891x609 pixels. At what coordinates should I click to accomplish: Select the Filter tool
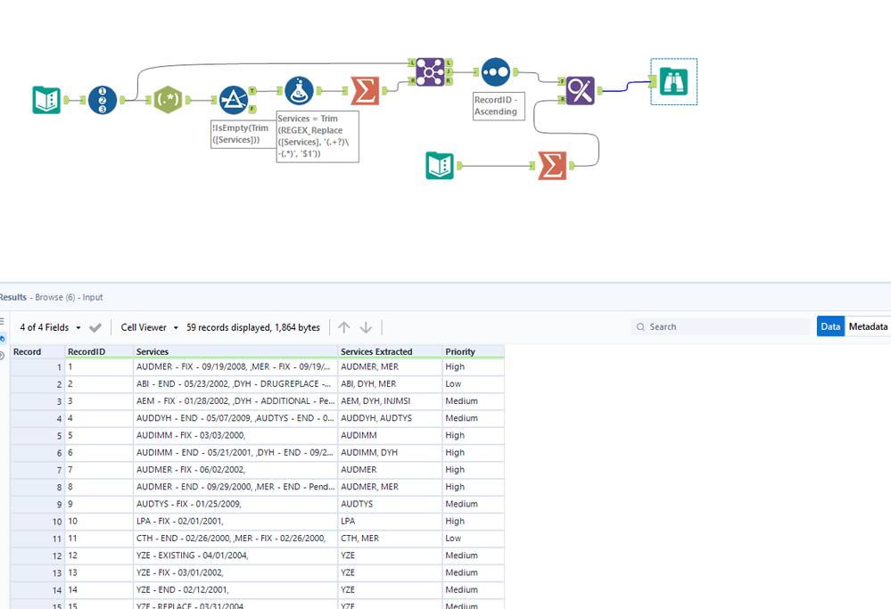(x=234, y=100)
